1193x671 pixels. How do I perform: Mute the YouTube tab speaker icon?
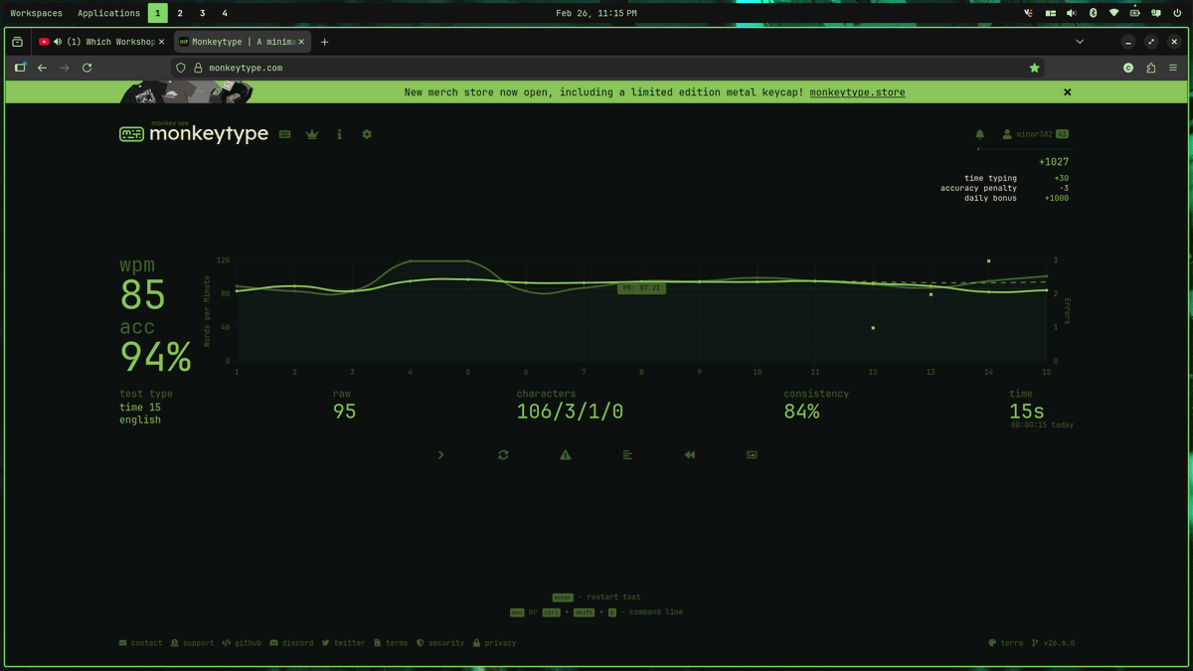58,42
